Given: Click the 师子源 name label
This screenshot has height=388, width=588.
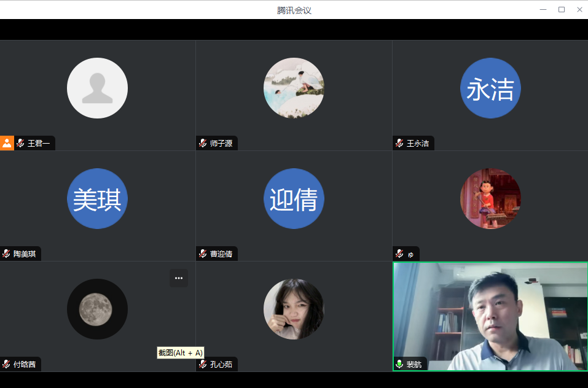Looking at the screenshot, I should point(221,143).
